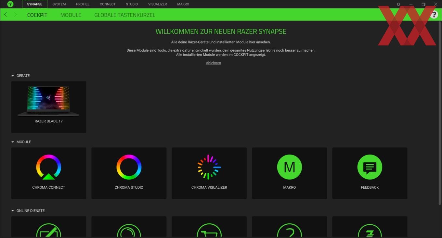Open the shopping cart online service tile
This screenshot has width=442, height=238.
[x=209, y=227]
